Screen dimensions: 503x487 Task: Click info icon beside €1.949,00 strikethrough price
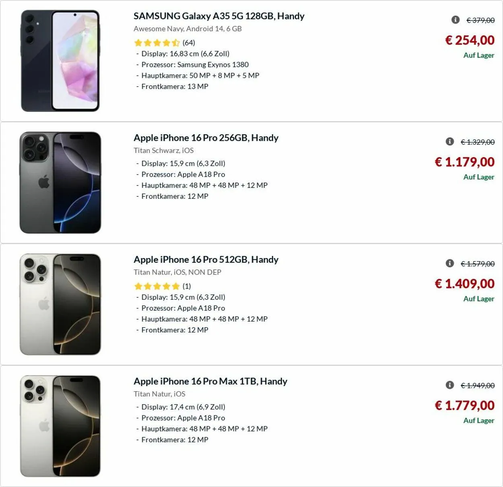click(450, 385)
